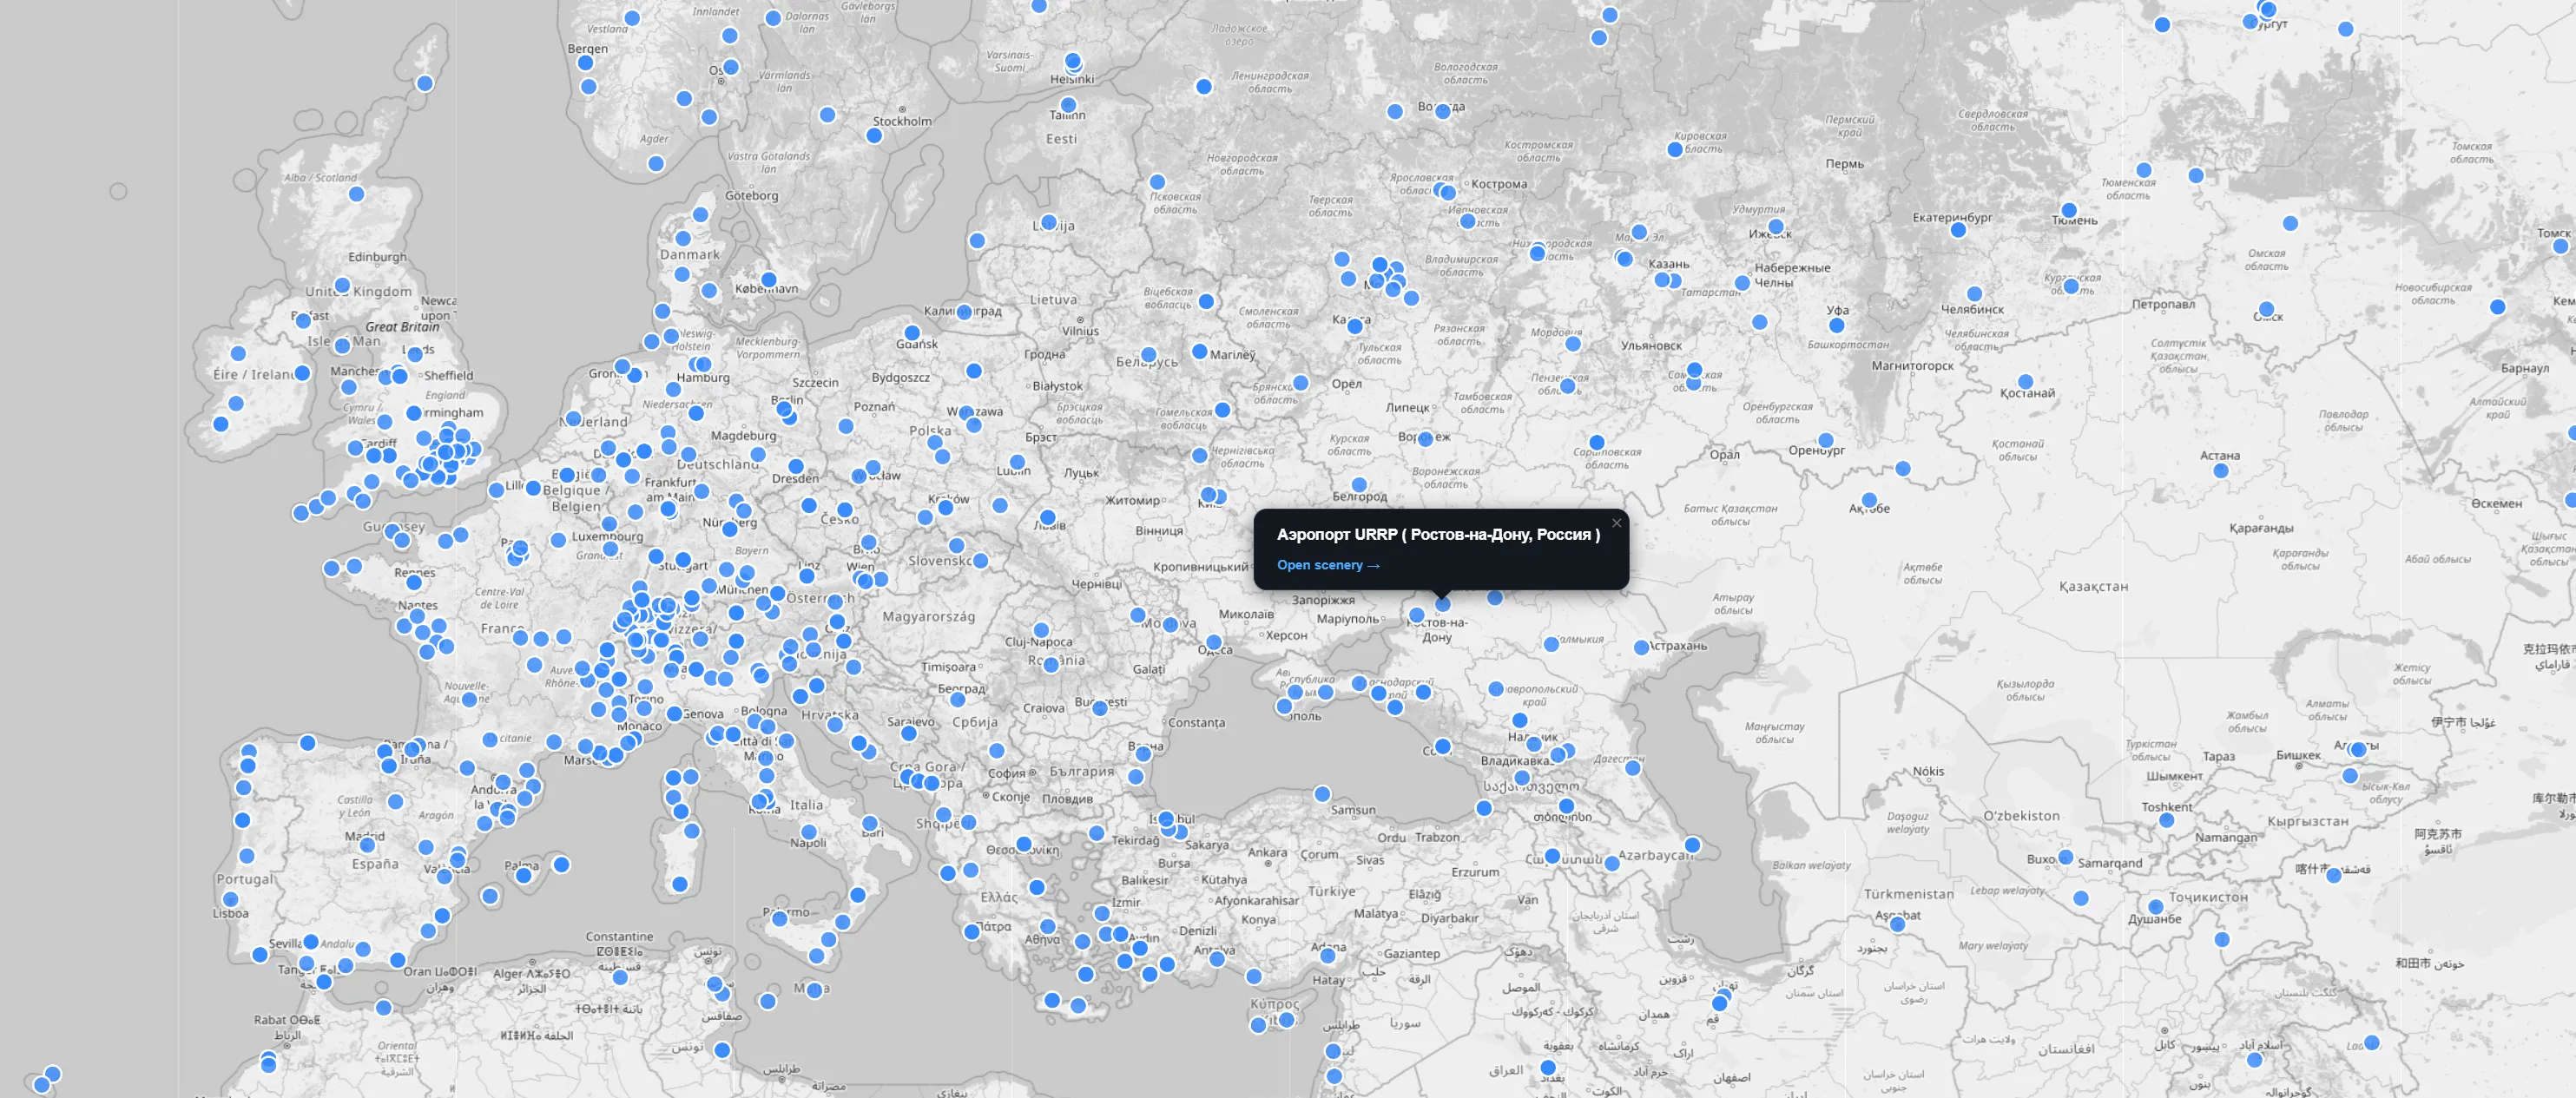The image size is (2576, 1098).
Task: Click the Kaliningrad airport marker
Action: click(x=964, y=312)
